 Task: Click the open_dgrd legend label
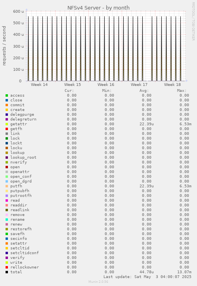21,181
